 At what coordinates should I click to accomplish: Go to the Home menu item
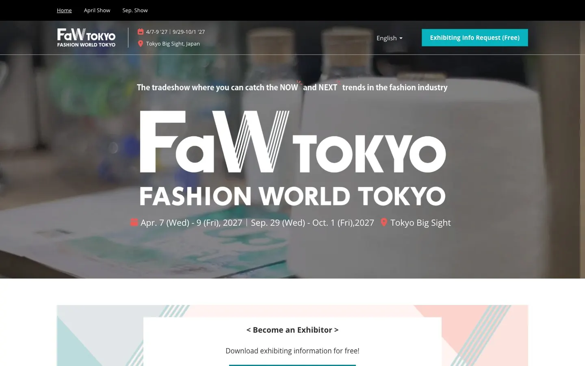tap(64, 10)
